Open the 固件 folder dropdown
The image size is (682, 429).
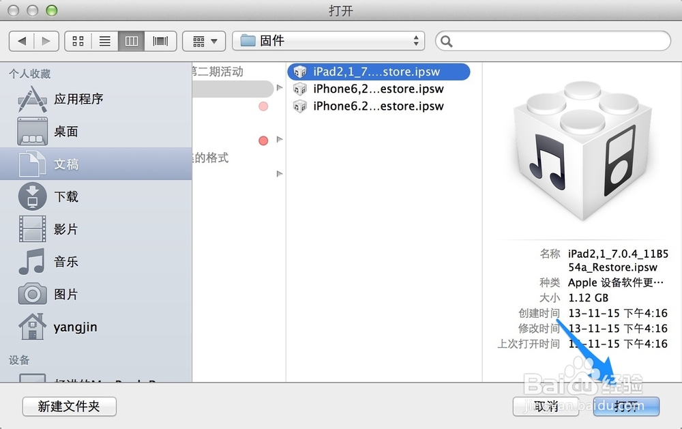327,41
